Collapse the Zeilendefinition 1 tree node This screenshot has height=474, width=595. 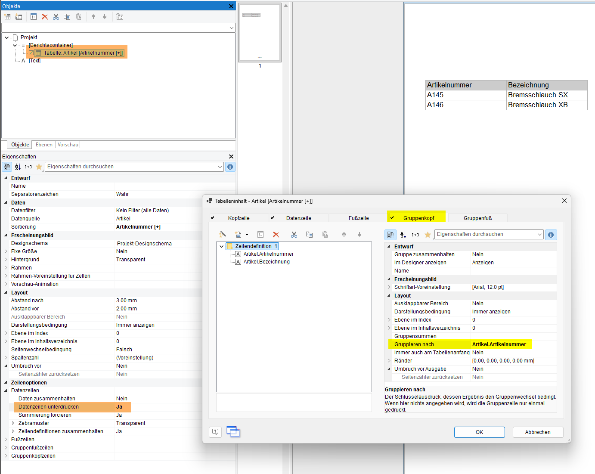[221, 246]
